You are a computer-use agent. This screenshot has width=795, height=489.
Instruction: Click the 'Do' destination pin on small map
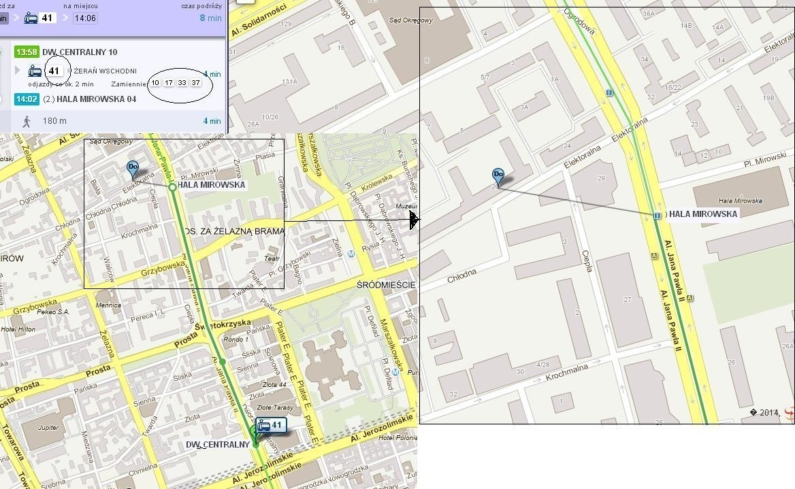pyautogui.click(x=132, y=169)
